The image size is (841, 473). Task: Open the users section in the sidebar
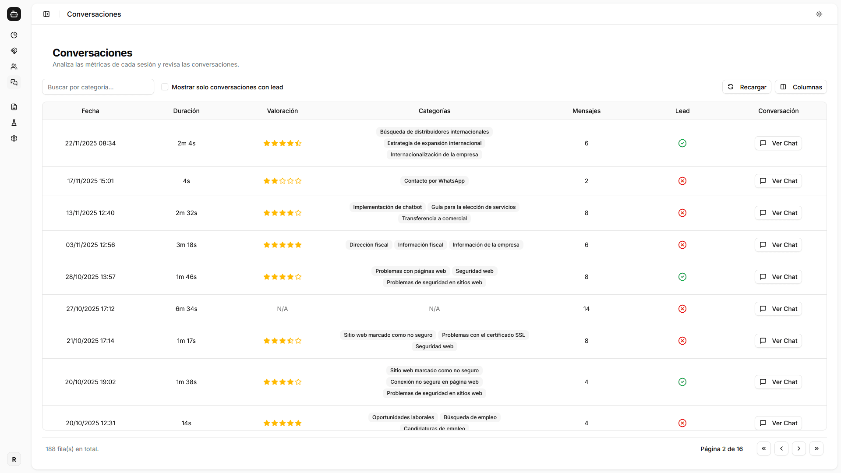14,67
